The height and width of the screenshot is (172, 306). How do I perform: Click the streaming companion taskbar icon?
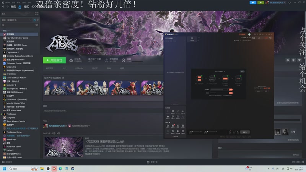point(54,169)
